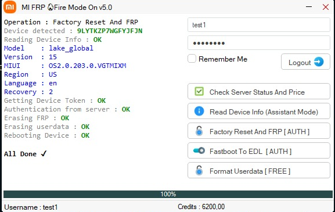Click the flame icon in the window title

(x=51, y=8)
